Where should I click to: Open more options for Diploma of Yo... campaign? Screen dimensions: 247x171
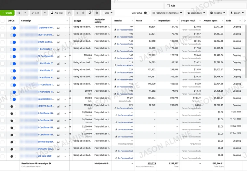pyautogui.click(x=65, y=28)
